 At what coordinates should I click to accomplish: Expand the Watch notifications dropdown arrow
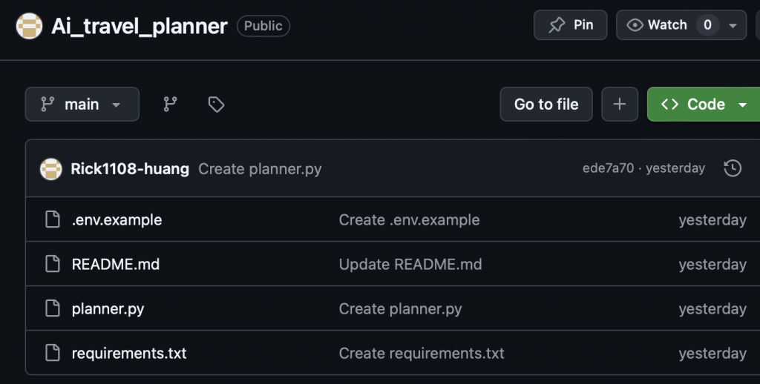pos(733,25)
